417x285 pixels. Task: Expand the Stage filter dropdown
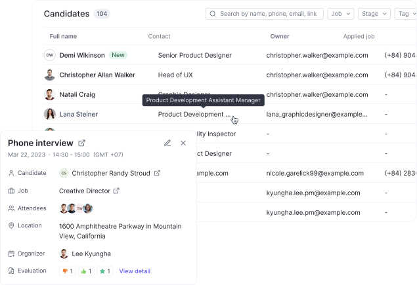[374, 13]
